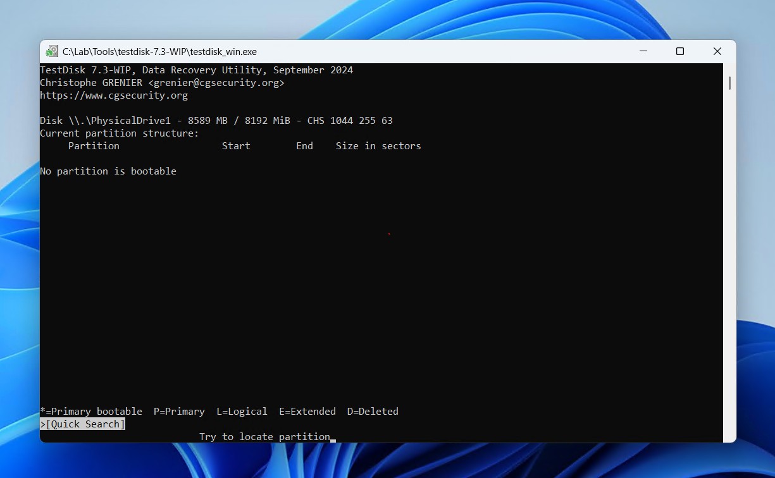Click the Disk PhysicalDrive1 info line
Image resolution: width=775 pixels, height=478 pixels.
tap(216, 121)
